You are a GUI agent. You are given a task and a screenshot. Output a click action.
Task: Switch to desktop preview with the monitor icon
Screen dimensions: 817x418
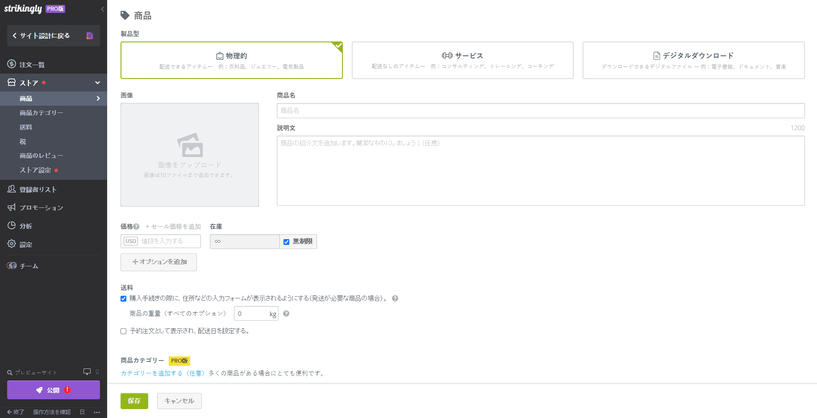click(x=86, y=371)
